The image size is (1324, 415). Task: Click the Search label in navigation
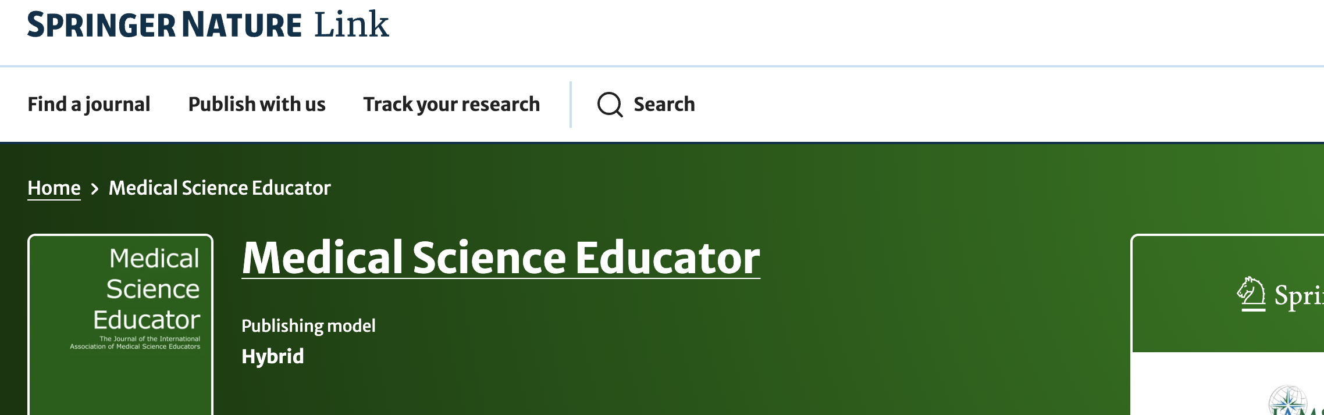(664, 104)
